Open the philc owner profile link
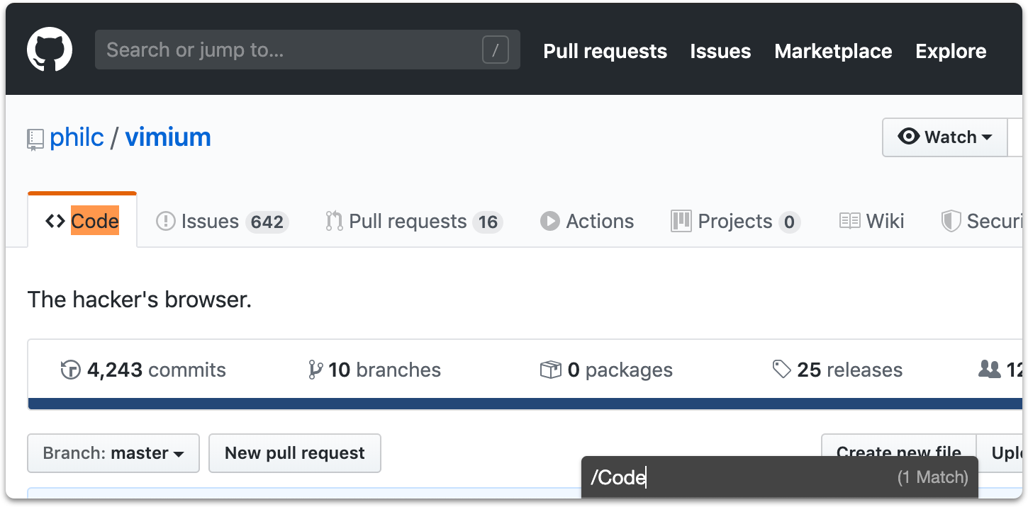Screen dimensions: 1028x507 pos(77,137)
